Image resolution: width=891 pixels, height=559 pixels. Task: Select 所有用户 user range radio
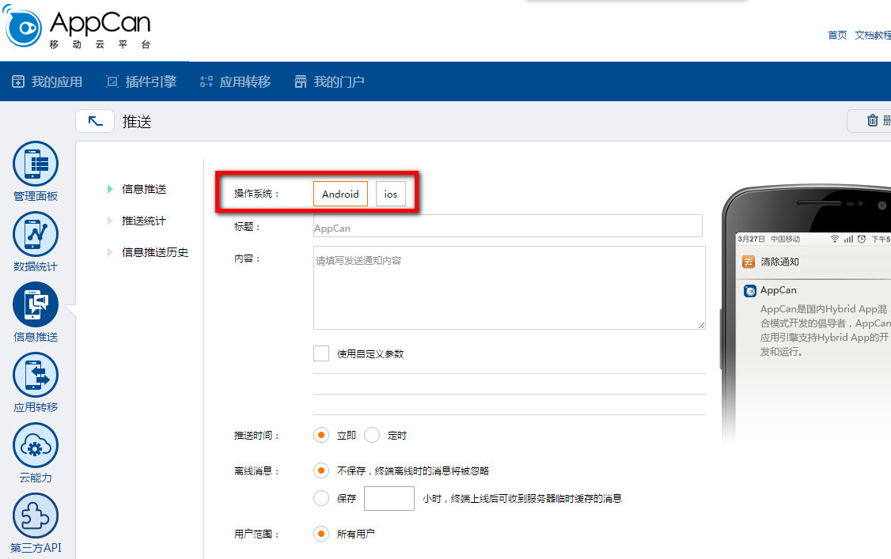click(x=321, y=534)
